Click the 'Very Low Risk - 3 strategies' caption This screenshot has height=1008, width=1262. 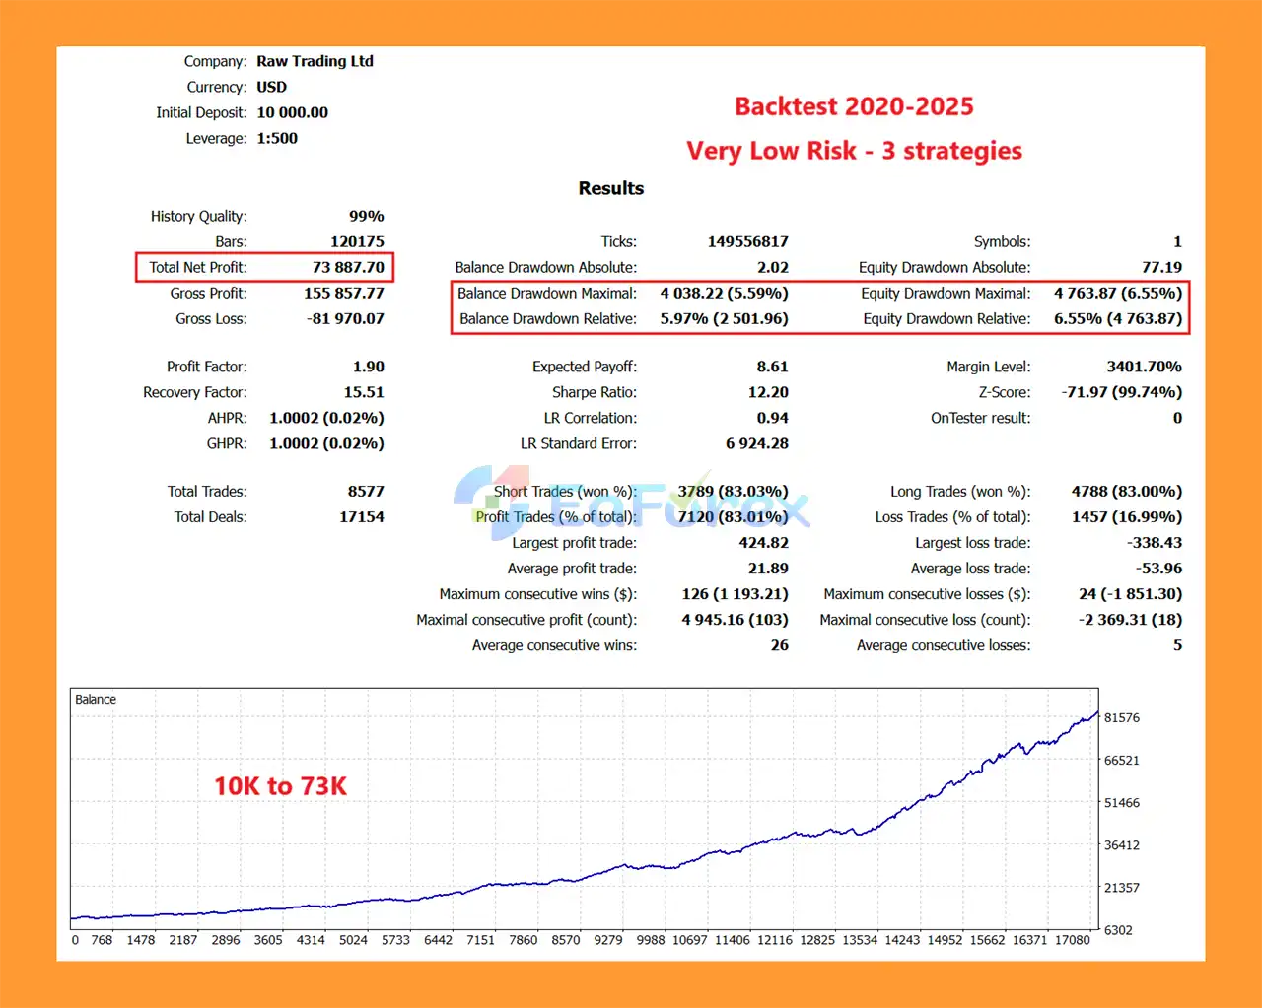pyautogui.click(x=854, y=151)
